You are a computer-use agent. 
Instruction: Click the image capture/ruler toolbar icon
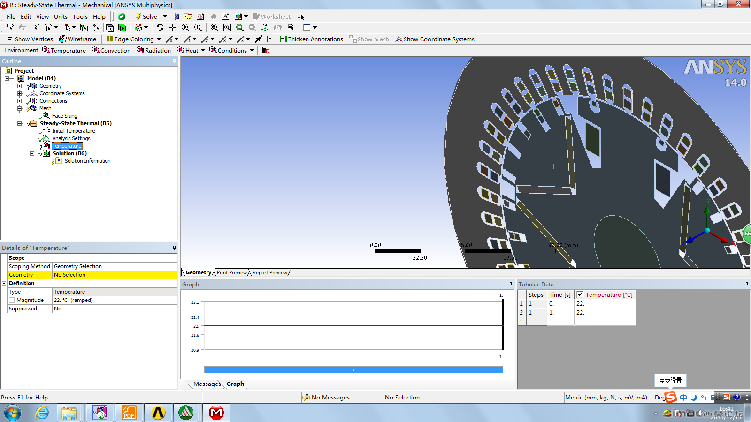pos(291,28)
